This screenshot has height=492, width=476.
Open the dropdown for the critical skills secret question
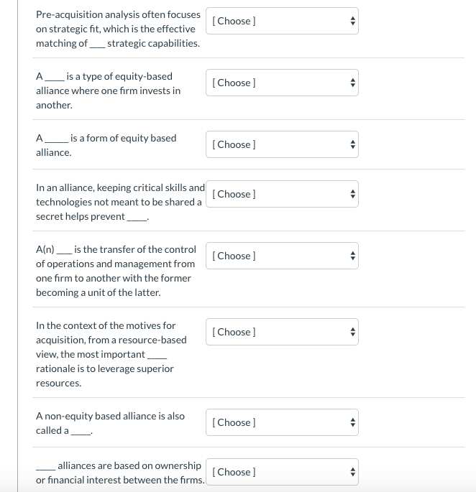click(282, 194)
